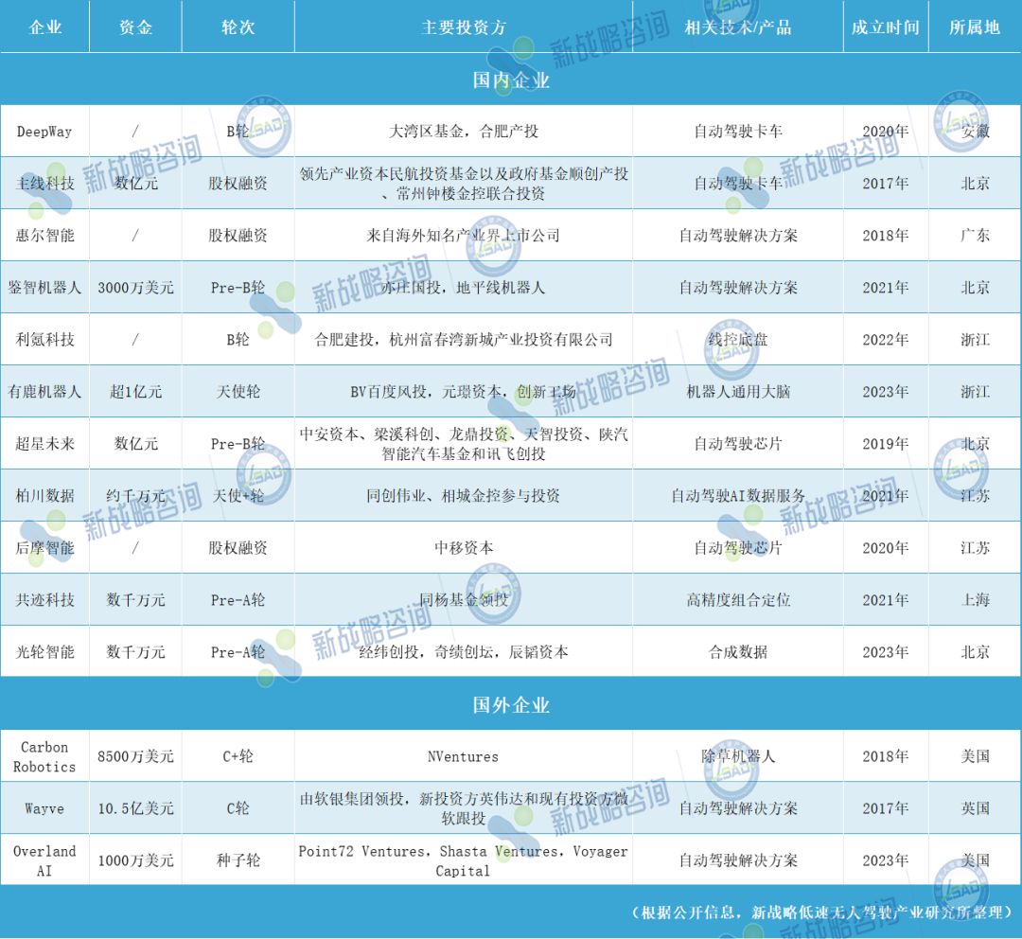The width and height of the screenshot is (1022, 939).
Task: Click Wayve's 10.5亿美元 funding cell
Action: [135, 808]
